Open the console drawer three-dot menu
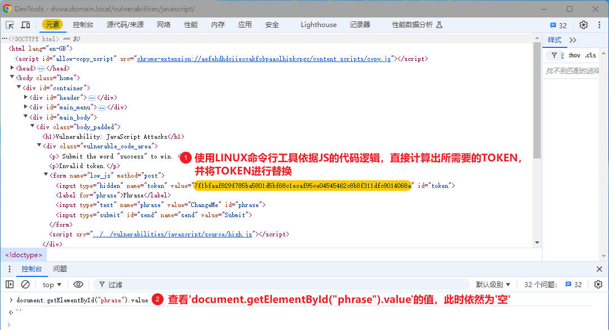Image resolution: width=609 pixels, height=330 pixels. click(10, 269)
